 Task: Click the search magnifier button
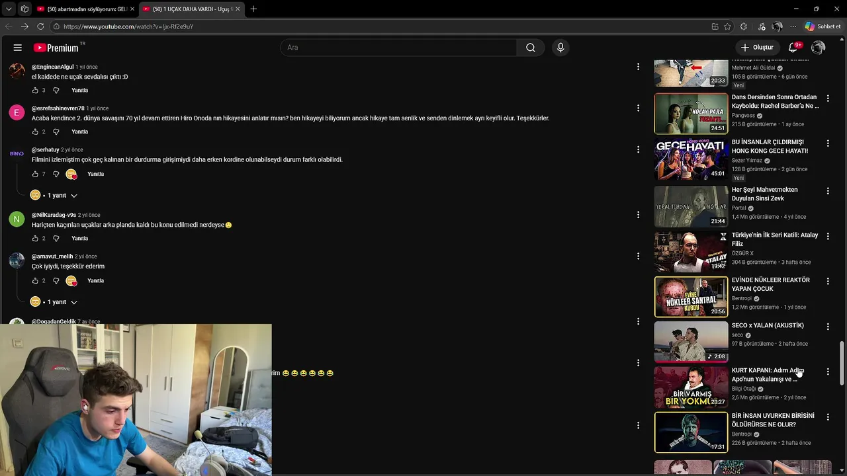coord(531,48)
